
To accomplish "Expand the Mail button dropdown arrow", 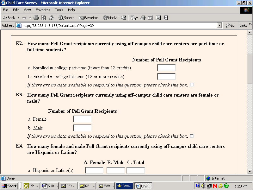I will pos(137,18).
